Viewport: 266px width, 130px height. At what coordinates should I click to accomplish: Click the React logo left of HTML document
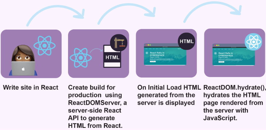(81, 58)
